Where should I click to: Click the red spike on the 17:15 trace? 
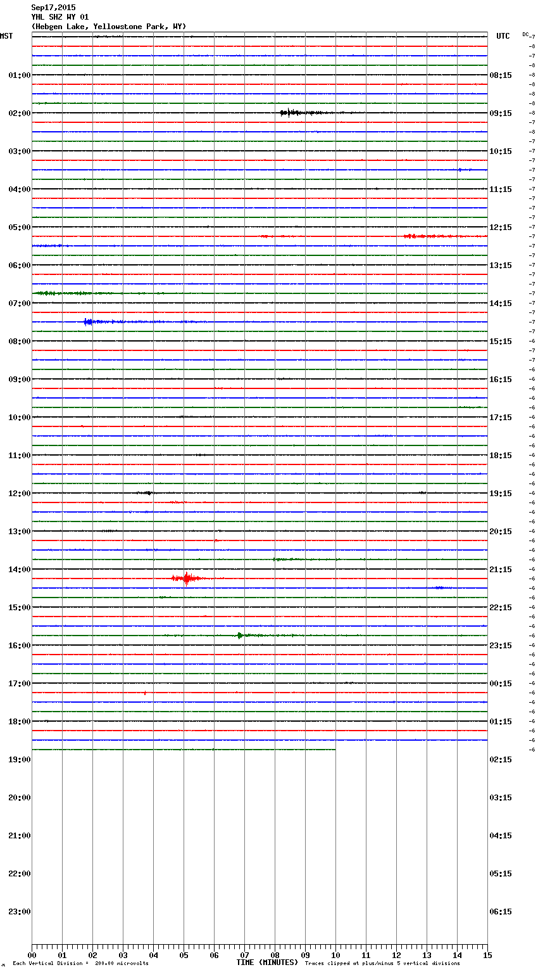click(x=145, y=693)
